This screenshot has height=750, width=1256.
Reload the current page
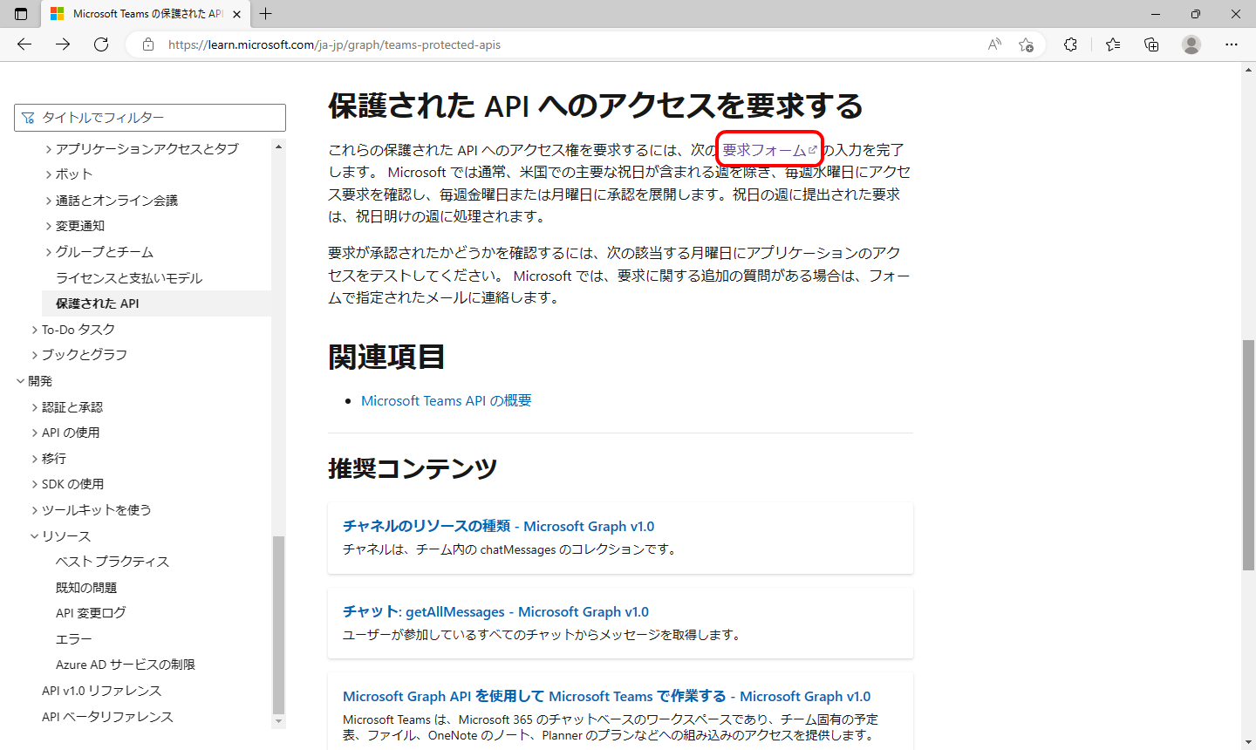101,44
